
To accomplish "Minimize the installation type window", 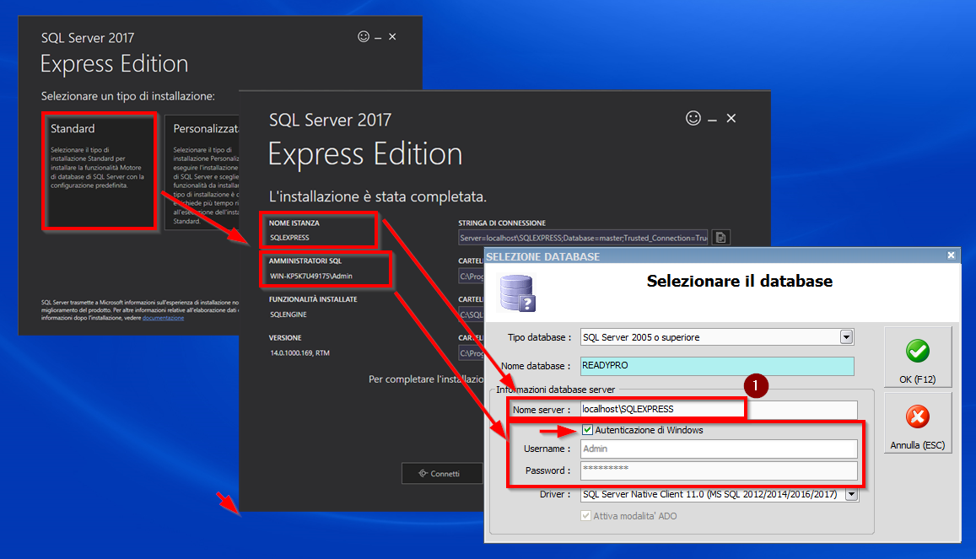I will 378,37.
